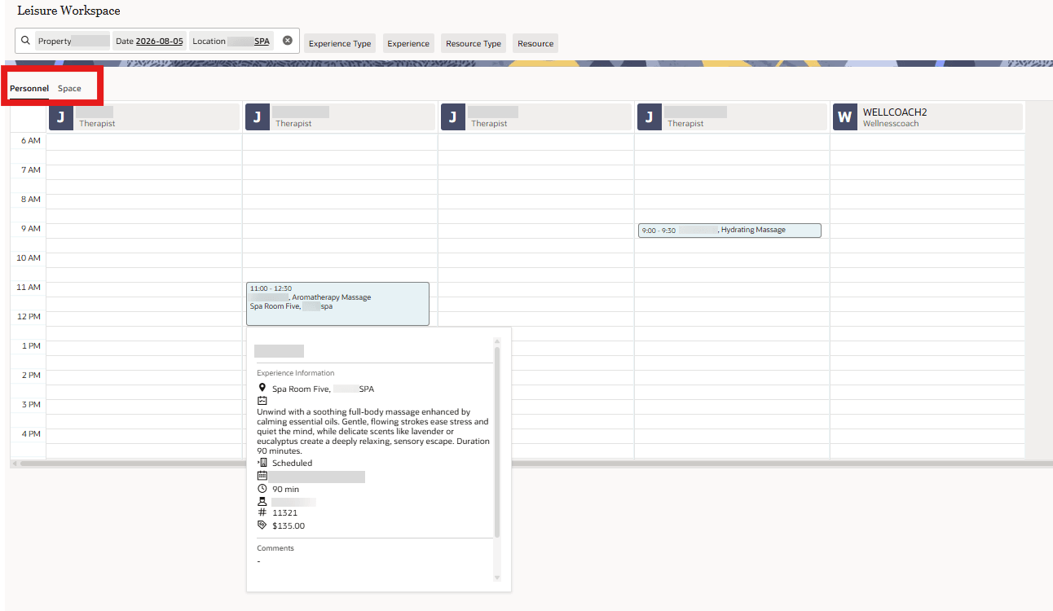Open the Location SPA filter chip
The image size is (1053, 611).
pos(231,41)
